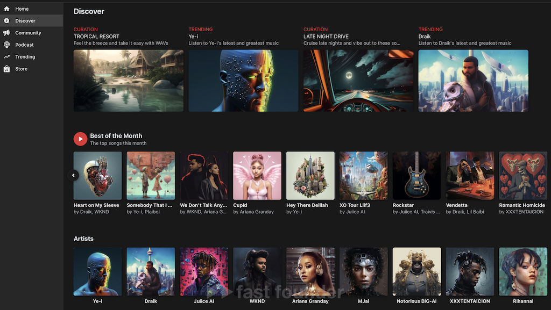Open the Juiice AI artist portrait
Viewport: 551px width, 310px height.
click(204, 272)
